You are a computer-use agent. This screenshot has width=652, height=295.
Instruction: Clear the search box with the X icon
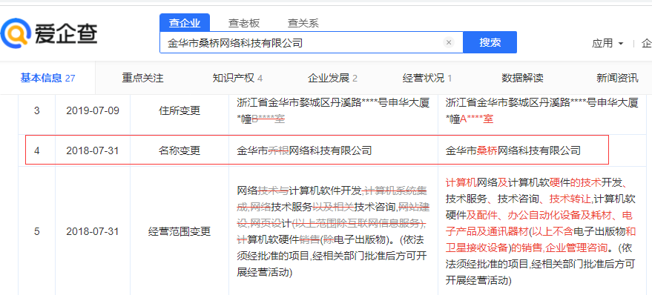448,42
